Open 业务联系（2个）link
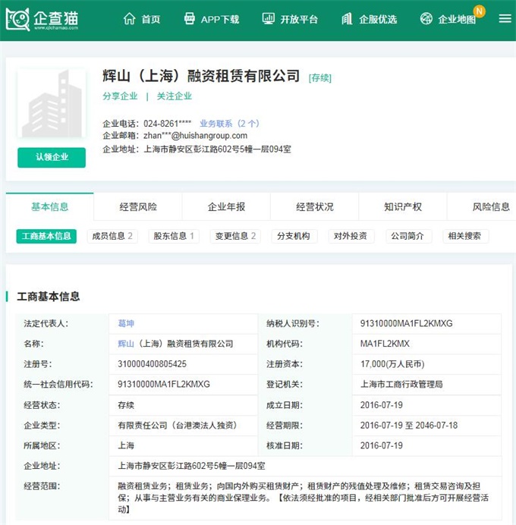This screenshot has width=516, height=525. (229, 124)
